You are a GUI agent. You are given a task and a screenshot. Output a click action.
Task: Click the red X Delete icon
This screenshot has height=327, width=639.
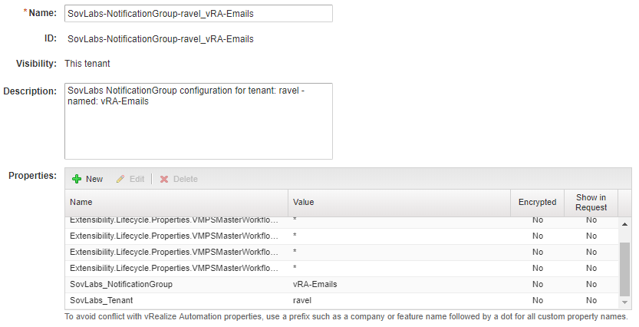[164, 179]
